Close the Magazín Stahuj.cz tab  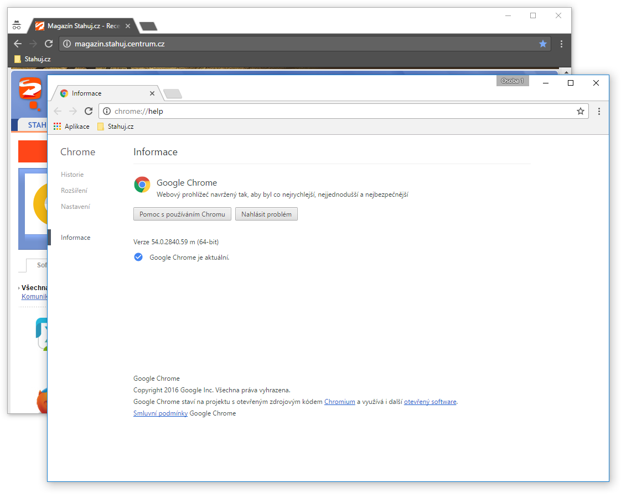(127, 26)
